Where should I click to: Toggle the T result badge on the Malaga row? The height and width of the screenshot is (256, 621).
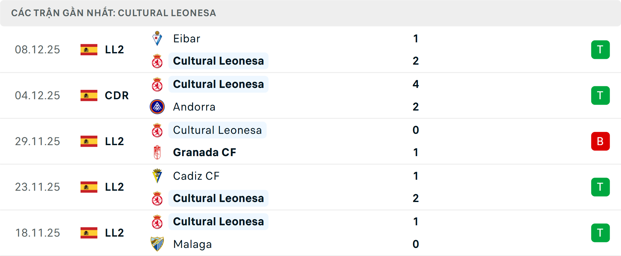pos(600,233)
